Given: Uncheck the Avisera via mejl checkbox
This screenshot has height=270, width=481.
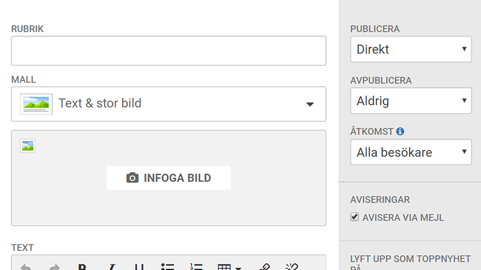Looking at the screenshot, I should coord(355,217).
